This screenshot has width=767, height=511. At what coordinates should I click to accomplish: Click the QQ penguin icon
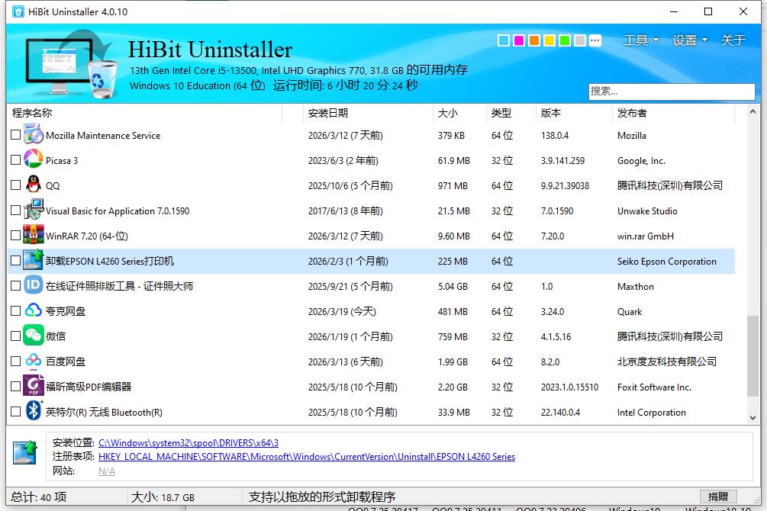(34, 185)
